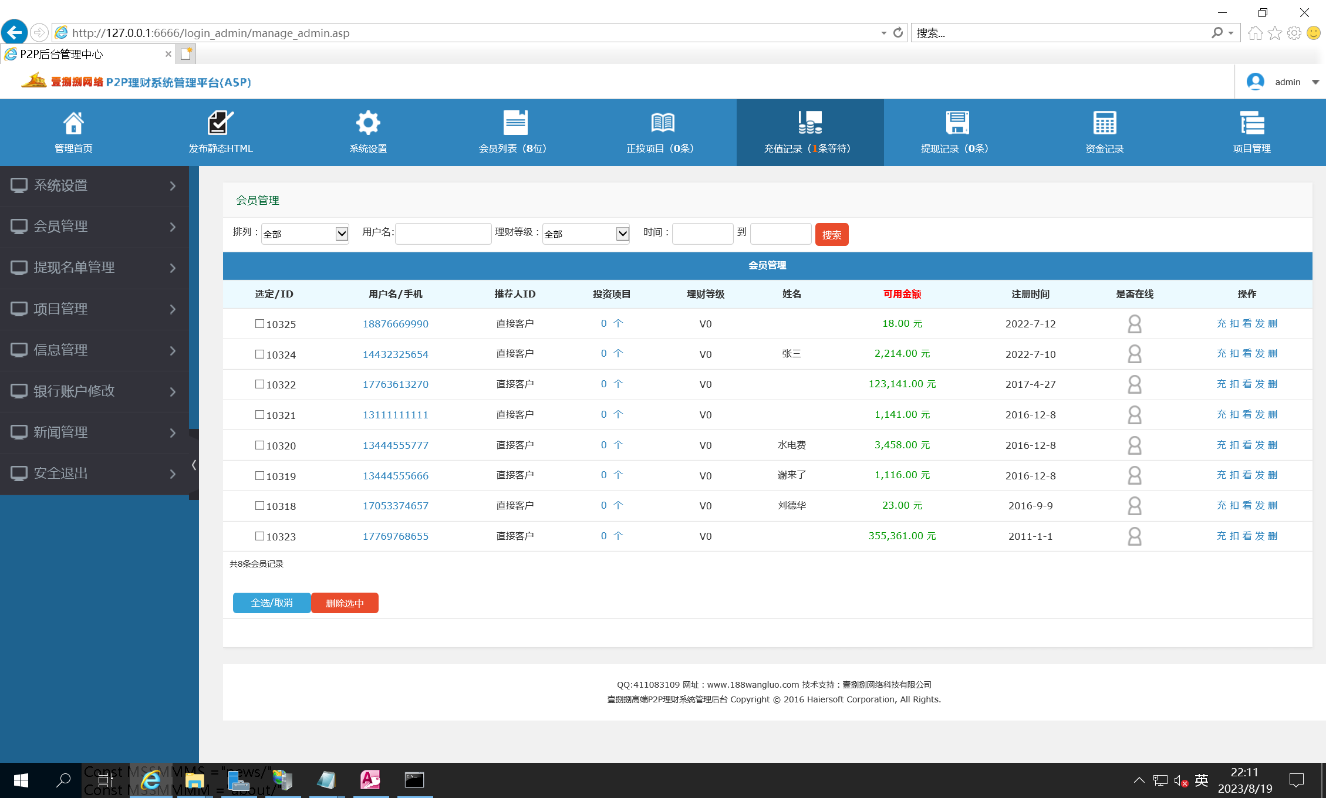The width and height of the screenshot is (1326, 798).
Task: Open Internet Explorer in the taskbar
Action: click(x=151, y=780)
